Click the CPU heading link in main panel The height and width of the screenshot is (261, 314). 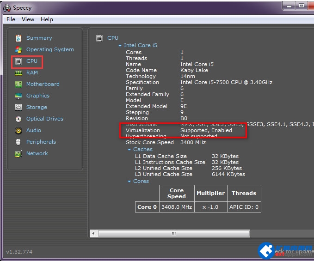pos(113,38)
